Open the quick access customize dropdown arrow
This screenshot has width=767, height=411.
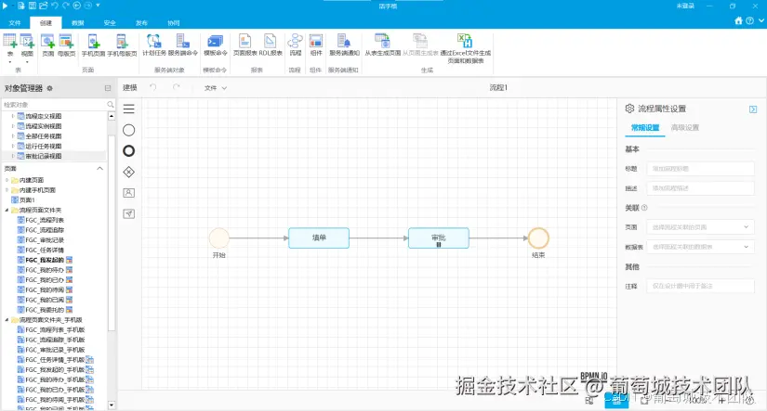(x=98, y=6)
